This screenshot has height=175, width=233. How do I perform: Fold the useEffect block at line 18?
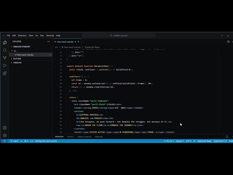[55, 77]
